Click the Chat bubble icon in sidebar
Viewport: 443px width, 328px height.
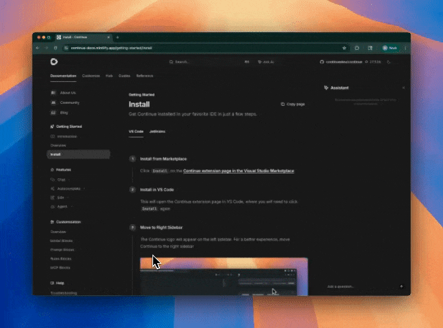[x=52, y=180]
